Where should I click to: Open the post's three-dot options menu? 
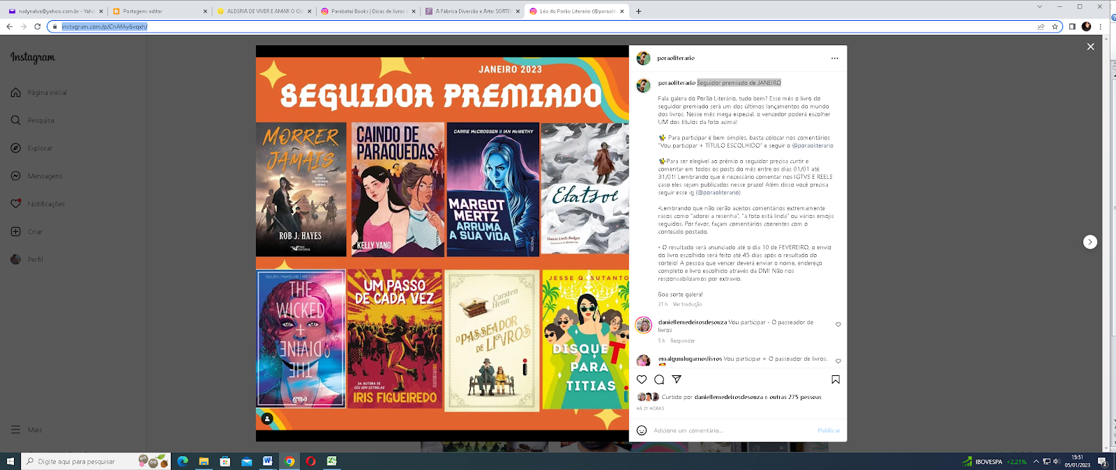point(835,58)
